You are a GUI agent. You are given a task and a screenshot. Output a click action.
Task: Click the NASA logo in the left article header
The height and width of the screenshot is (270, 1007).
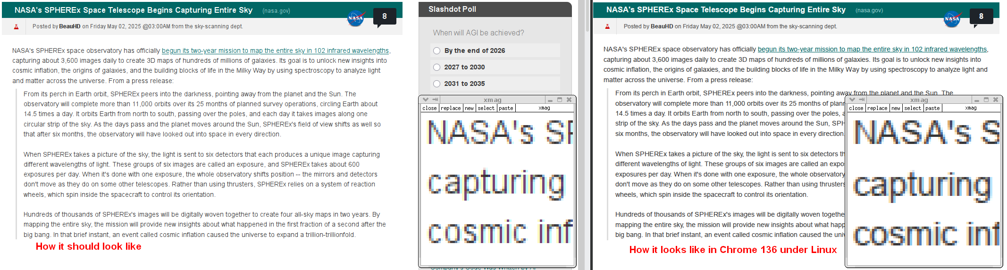(356, 18)
